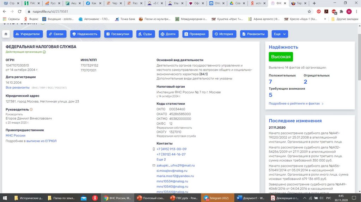Open the Другие закладки folder
Screen dimensions: 361x202
(x=345, y=19)
